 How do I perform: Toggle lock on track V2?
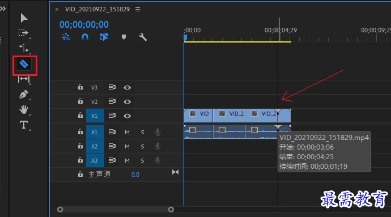80,101
